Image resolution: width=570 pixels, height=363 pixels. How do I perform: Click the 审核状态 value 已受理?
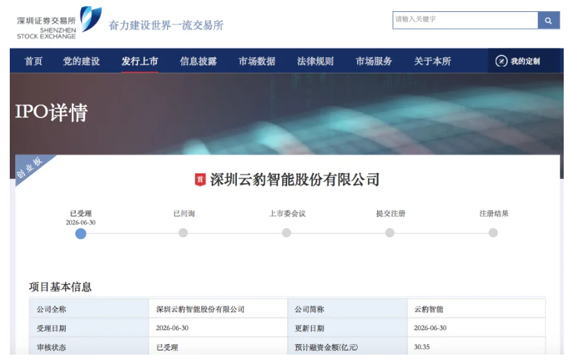tap(167, 348)
